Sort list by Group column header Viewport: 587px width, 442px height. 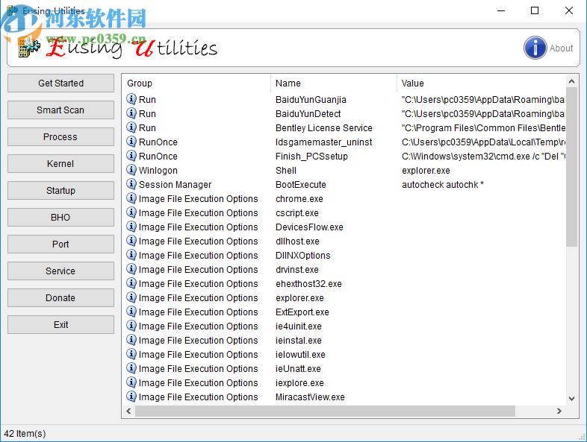196,83
